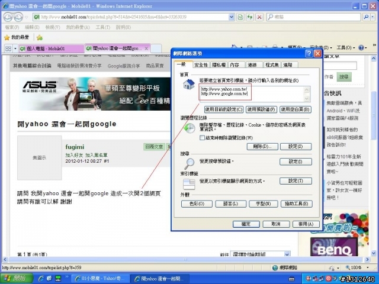Click the Fonts (N) button
Viewport: 379px width, 284px height.
pyautogui.click(x=263, y=204)
